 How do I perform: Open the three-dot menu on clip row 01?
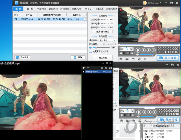pyautogui.click(x=85, y=19)
